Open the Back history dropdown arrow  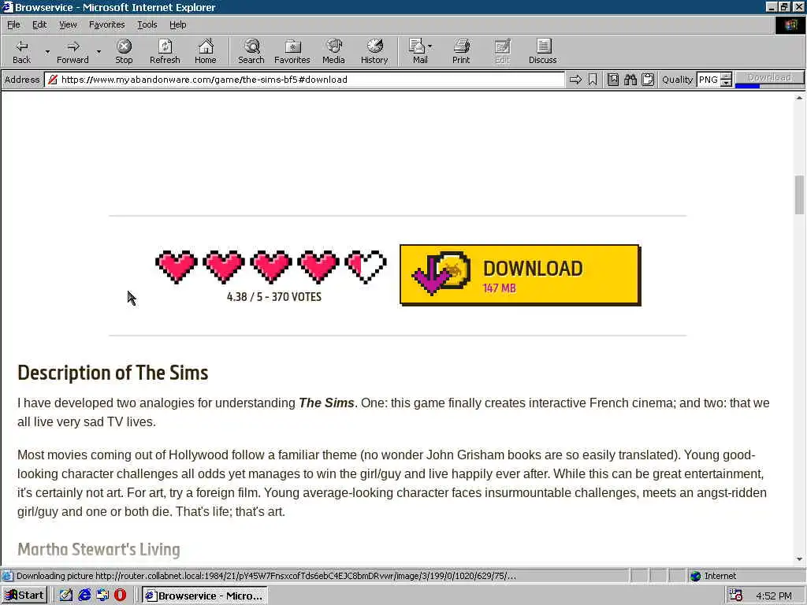47,51
